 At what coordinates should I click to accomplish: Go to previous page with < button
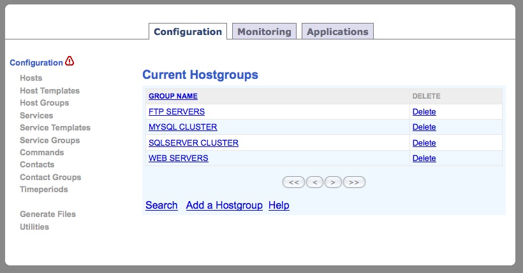314,182
